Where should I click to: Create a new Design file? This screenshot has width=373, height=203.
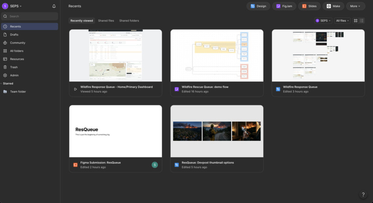[258, 6]
